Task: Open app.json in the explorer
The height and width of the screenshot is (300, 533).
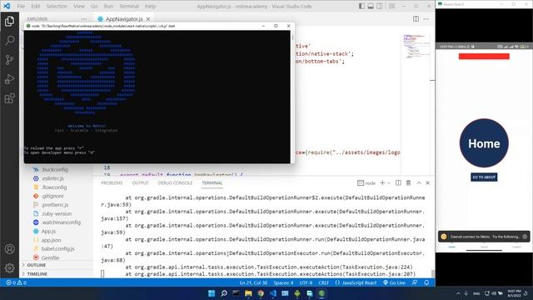Action: tap(51, 240)
